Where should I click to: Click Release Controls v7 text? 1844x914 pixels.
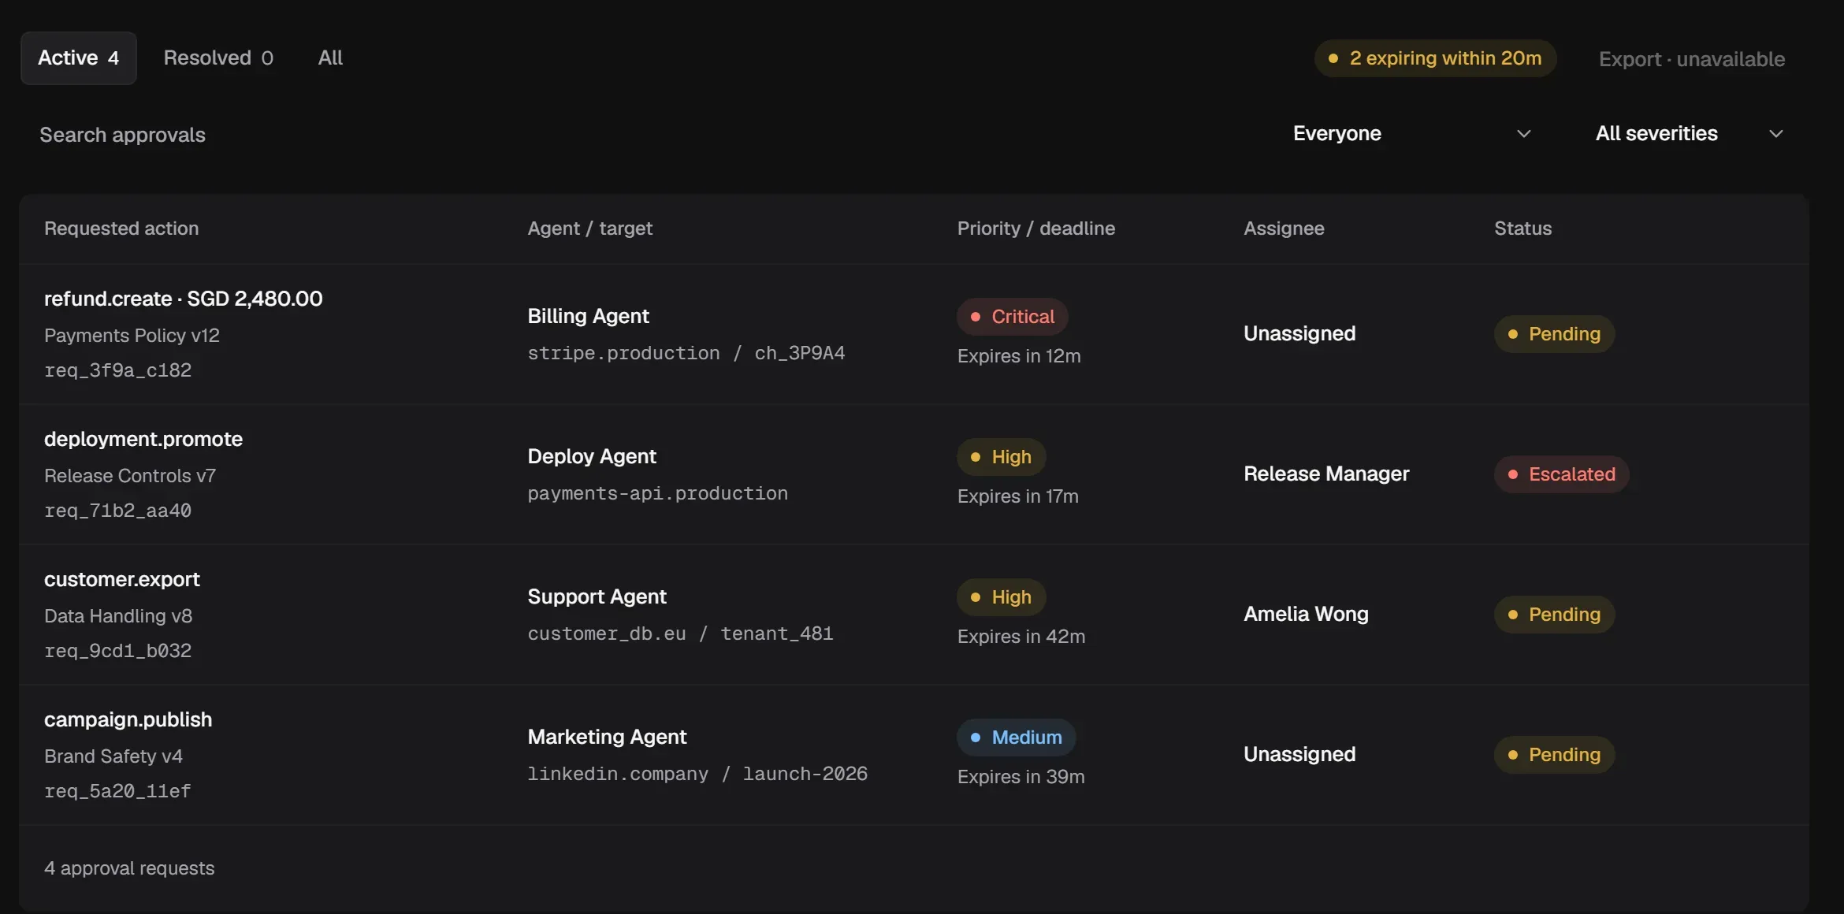tap(130, 476)
